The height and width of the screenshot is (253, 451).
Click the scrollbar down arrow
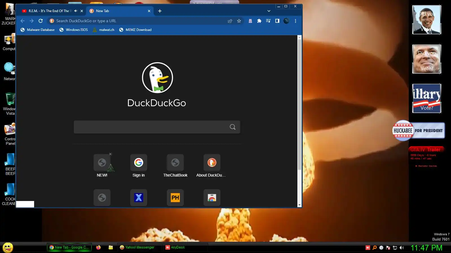pyautogui.click(x=299, y=205)
